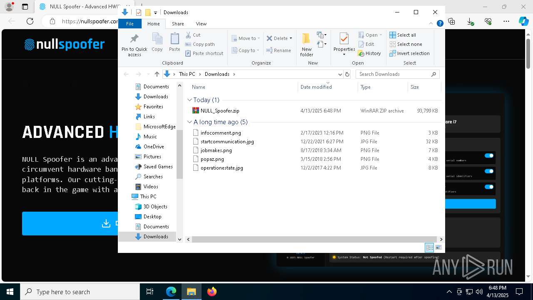The width and height of the screenshot is (533, 300).
Task: Switch to Details view layout icon
Action: [429, 247]
